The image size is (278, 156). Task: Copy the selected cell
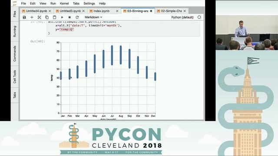point(47,17)
